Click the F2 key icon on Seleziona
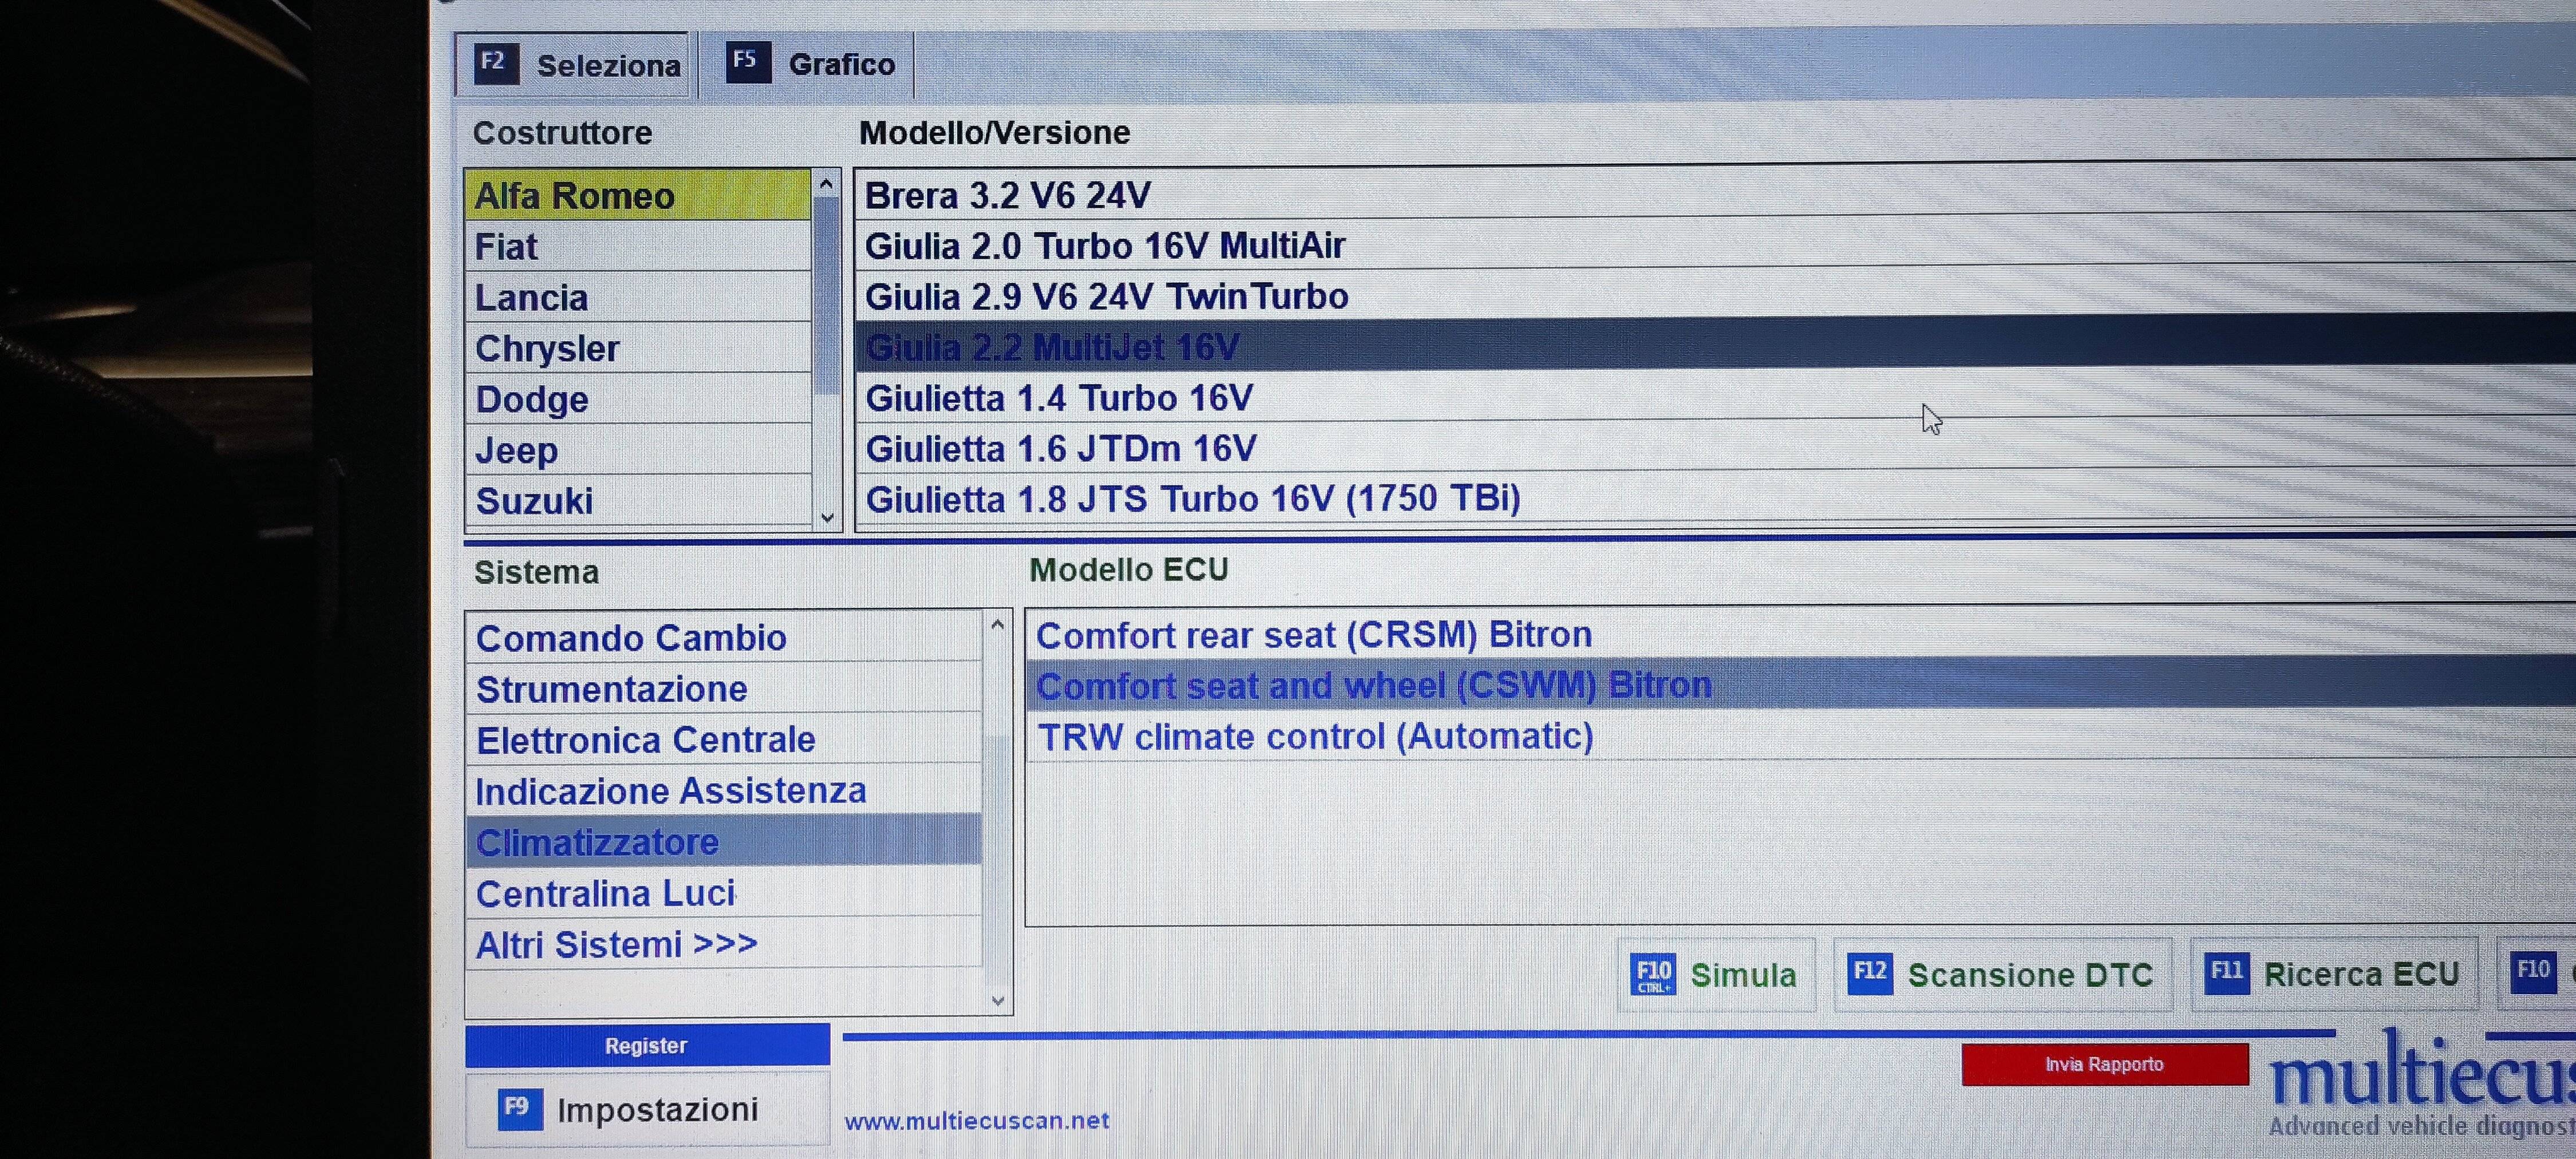Viewport: 2576px width, 1159px height. click(495, 63)
